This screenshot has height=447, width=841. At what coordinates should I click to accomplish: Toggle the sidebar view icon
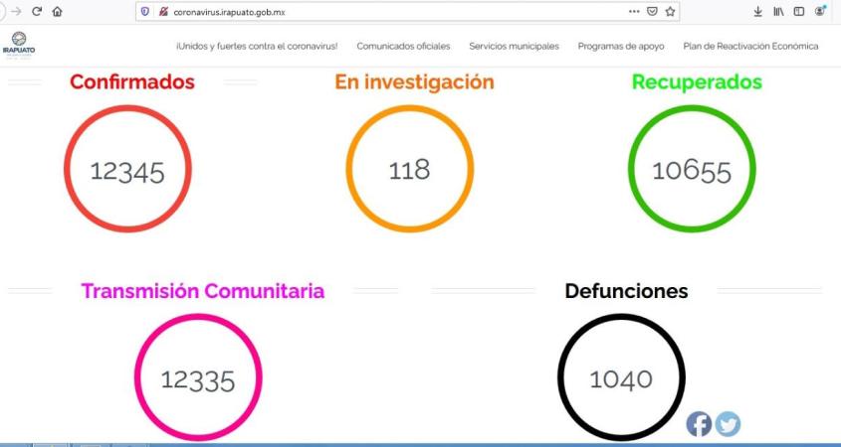pyautogui.click(x=798, y=11)
